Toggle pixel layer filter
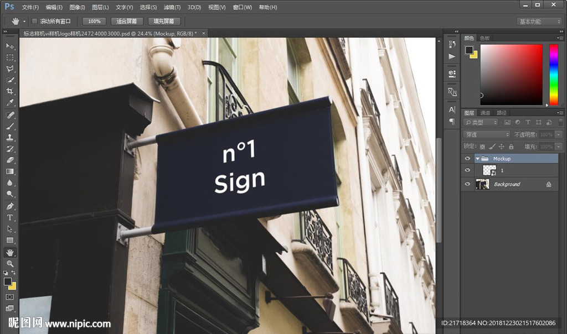567x334 pixels. [x=507, y=122]
